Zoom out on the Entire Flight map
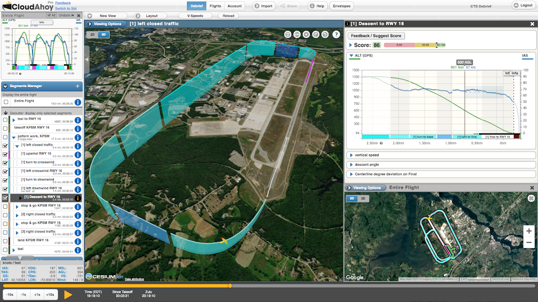Viewport: 538px width, 302px height. [x=529, y=242]
